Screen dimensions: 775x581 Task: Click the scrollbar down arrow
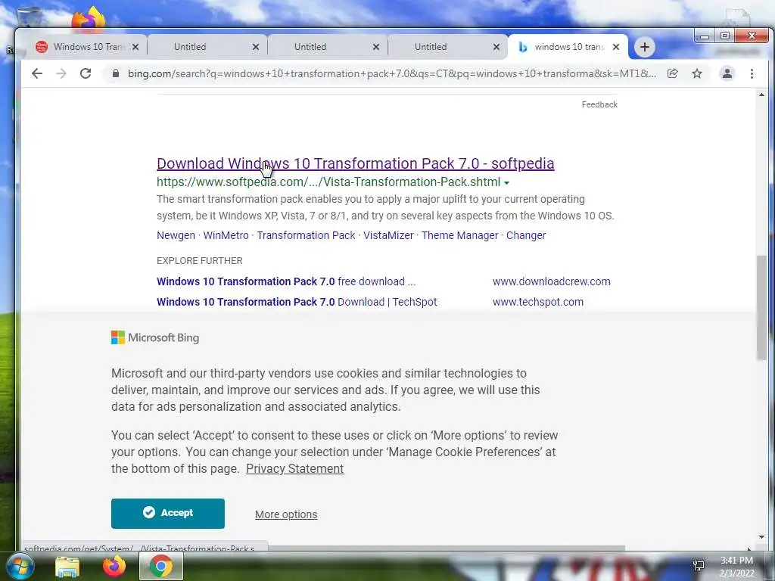click(x=761, y=536)
